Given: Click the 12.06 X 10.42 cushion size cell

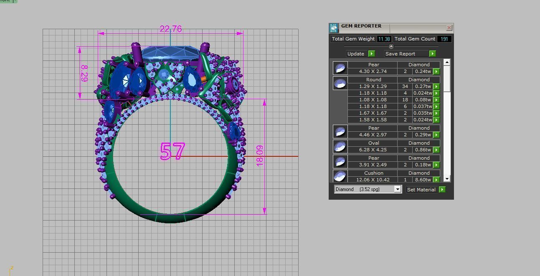Looking at the screenshot, I should click(373, 180).
